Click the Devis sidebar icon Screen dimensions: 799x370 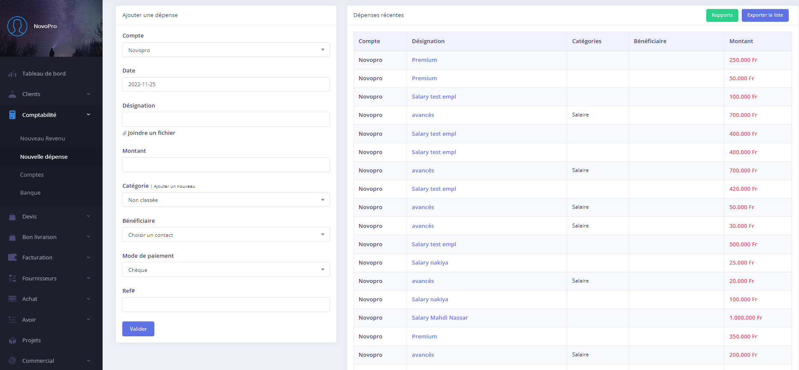(12, 217)
